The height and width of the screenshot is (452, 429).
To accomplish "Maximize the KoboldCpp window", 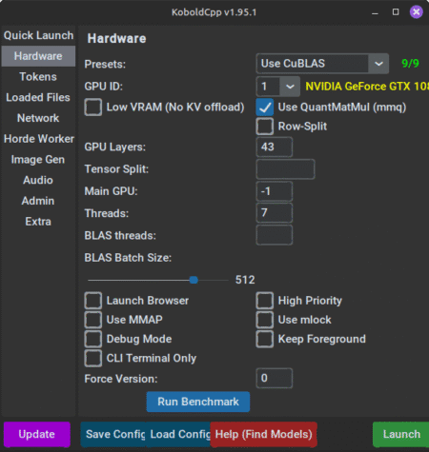I will click(396, 12).
